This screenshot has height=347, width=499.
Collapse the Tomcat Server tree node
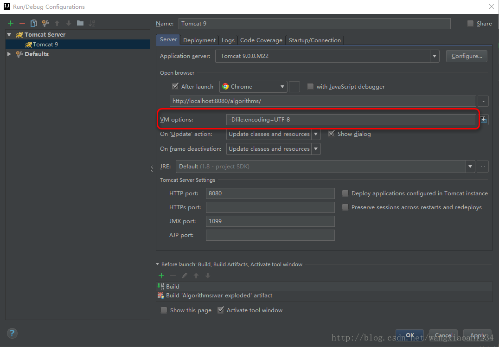pyautogui.click(x=9, y=35)
